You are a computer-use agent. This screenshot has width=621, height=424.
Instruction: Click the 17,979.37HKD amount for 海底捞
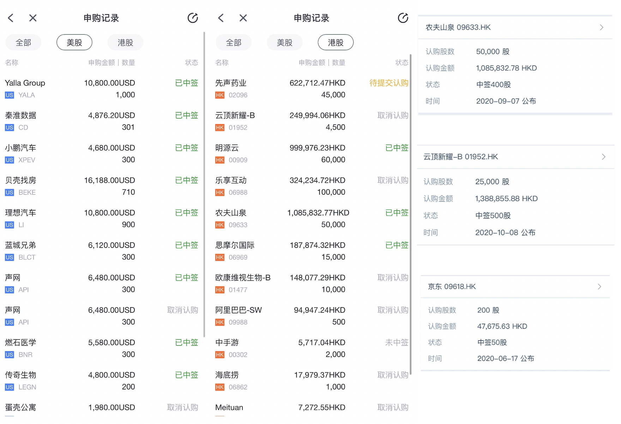pyautogui.click(x=320, y=375)
